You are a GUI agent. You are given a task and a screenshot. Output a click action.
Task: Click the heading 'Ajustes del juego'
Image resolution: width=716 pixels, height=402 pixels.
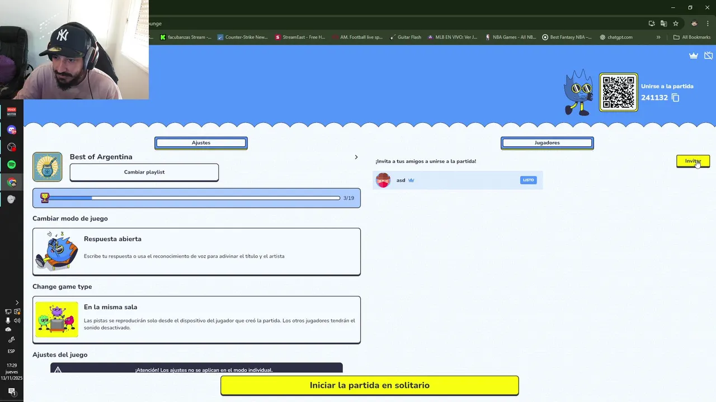click(60, 355)
